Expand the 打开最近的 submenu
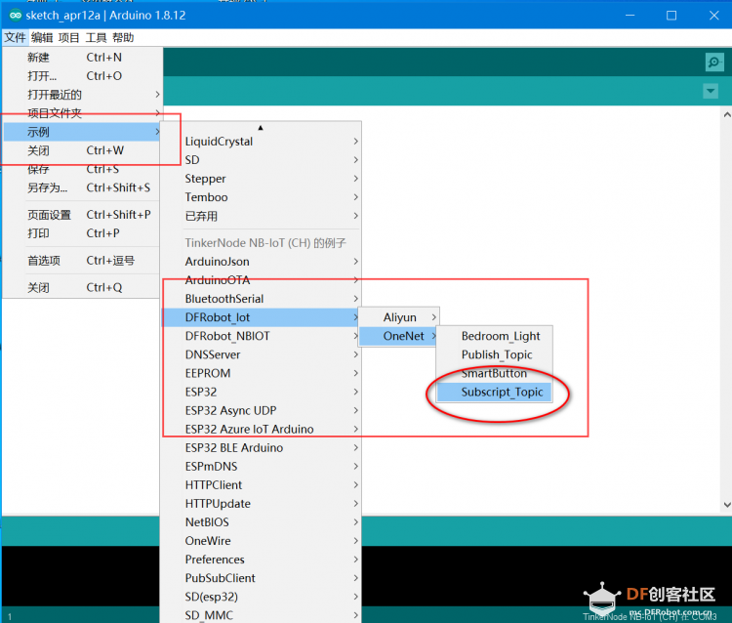732x623 pixels. click(x=82, y=95)
